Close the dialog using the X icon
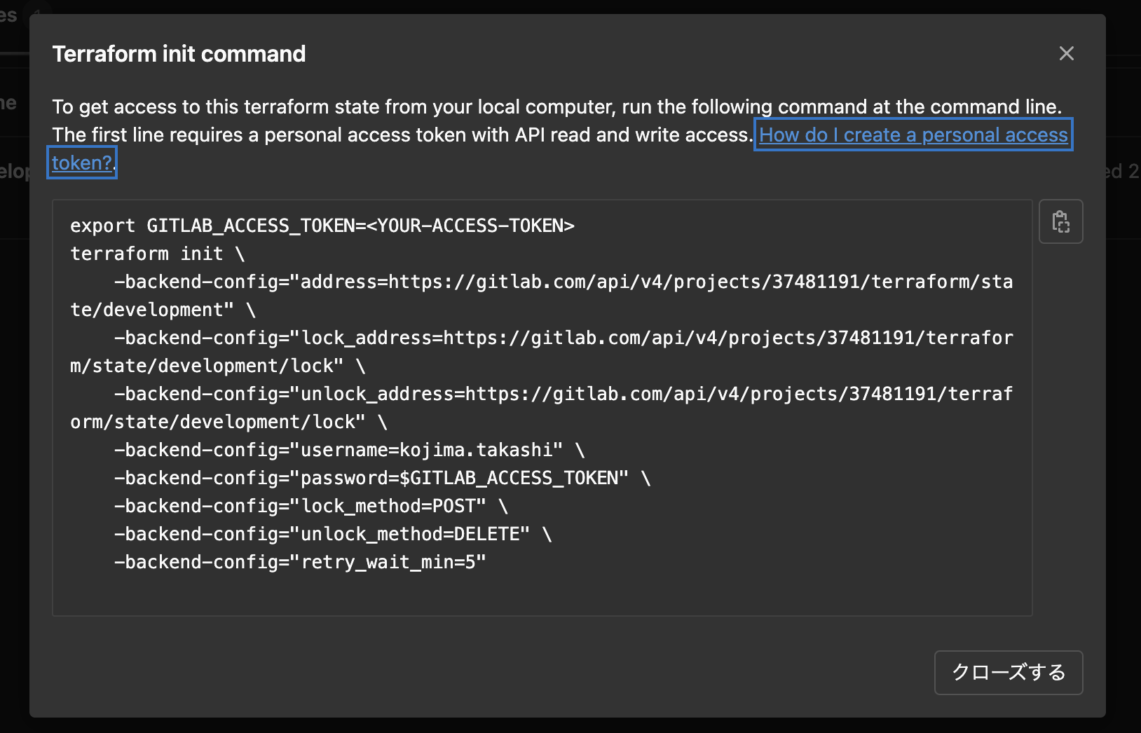This screenshot has height=733, width=1141. pyautogui.click(x=1066, y=53)
